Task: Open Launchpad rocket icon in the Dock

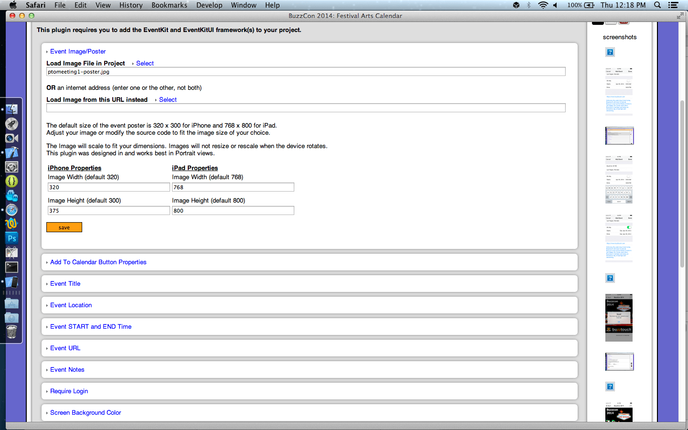Action: [11, 124]
